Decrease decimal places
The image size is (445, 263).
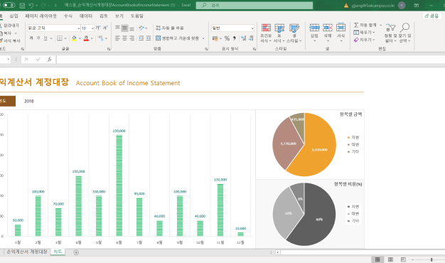point(251,38)
